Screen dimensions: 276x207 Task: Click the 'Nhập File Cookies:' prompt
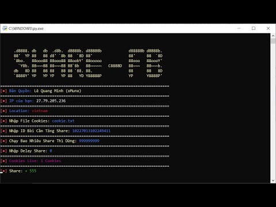point(29,121)
